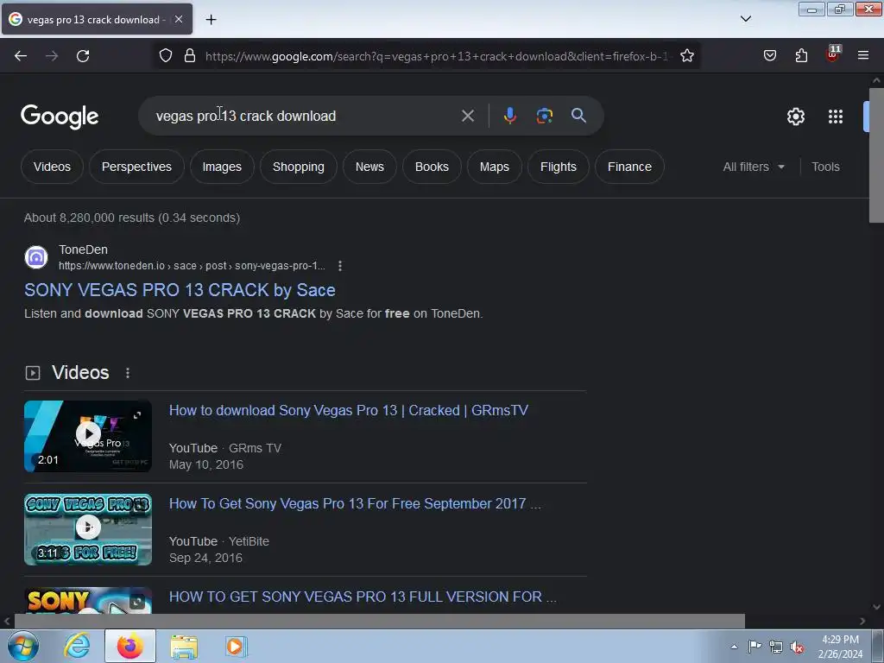Switch to Finance results

point(629,167)
